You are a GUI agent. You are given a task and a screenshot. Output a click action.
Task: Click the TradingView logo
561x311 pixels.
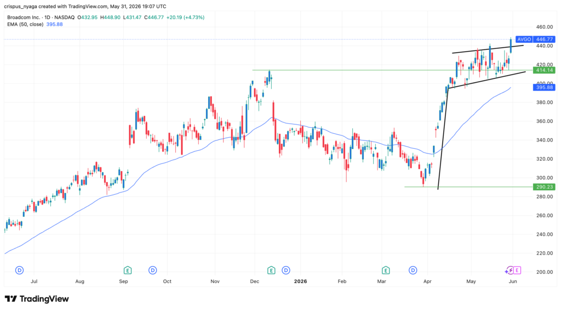(x=37, y=299)
